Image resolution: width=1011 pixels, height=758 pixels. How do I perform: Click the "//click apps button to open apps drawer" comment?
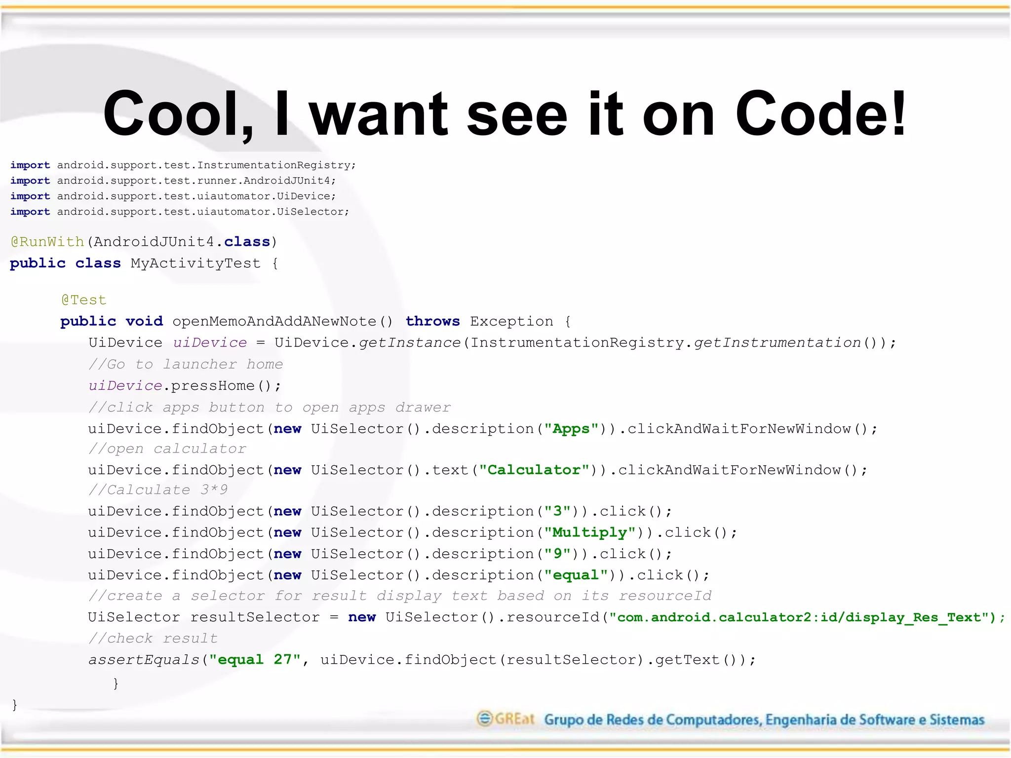point(270,408)
